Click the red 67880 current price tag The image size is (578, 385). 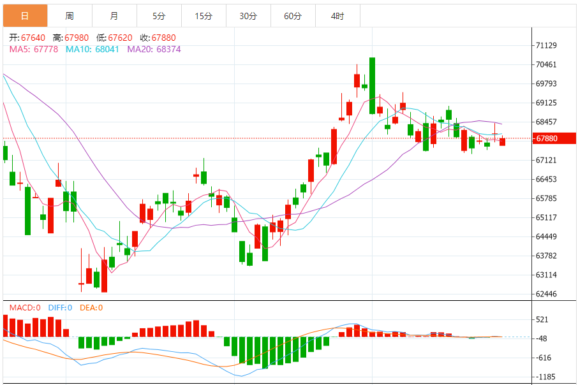coord(554,138)
